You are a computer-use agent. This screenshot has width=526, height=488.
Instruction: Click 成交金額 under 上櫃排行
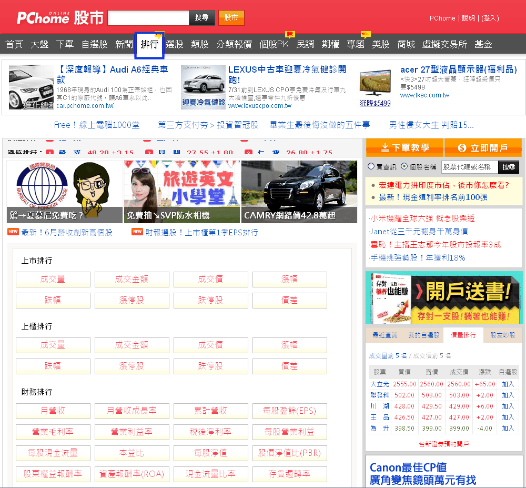click(132, 345)
